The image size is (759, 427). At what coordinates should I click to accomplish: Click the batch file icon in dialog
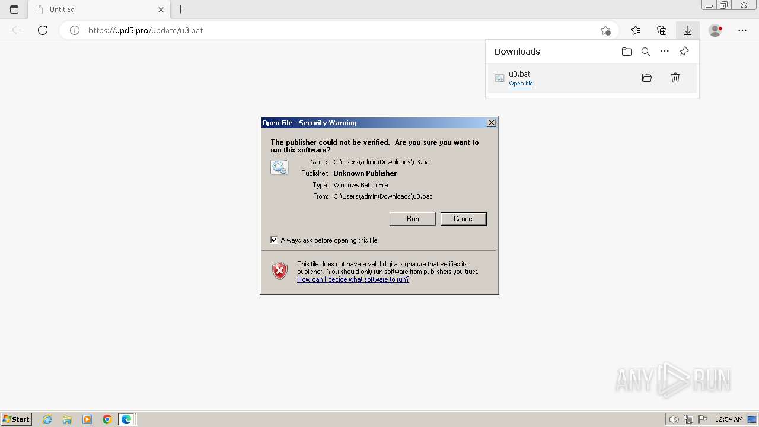279,167
